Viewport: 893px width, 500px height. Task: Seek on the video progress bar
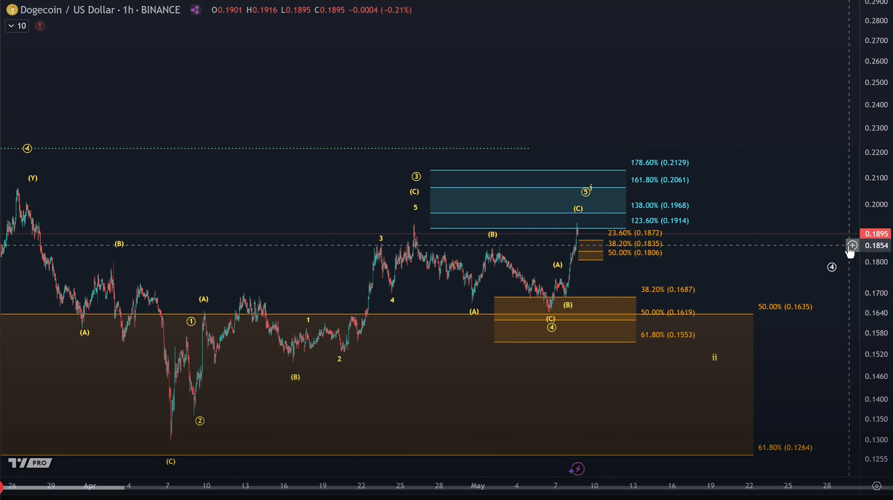pos(446,488)
